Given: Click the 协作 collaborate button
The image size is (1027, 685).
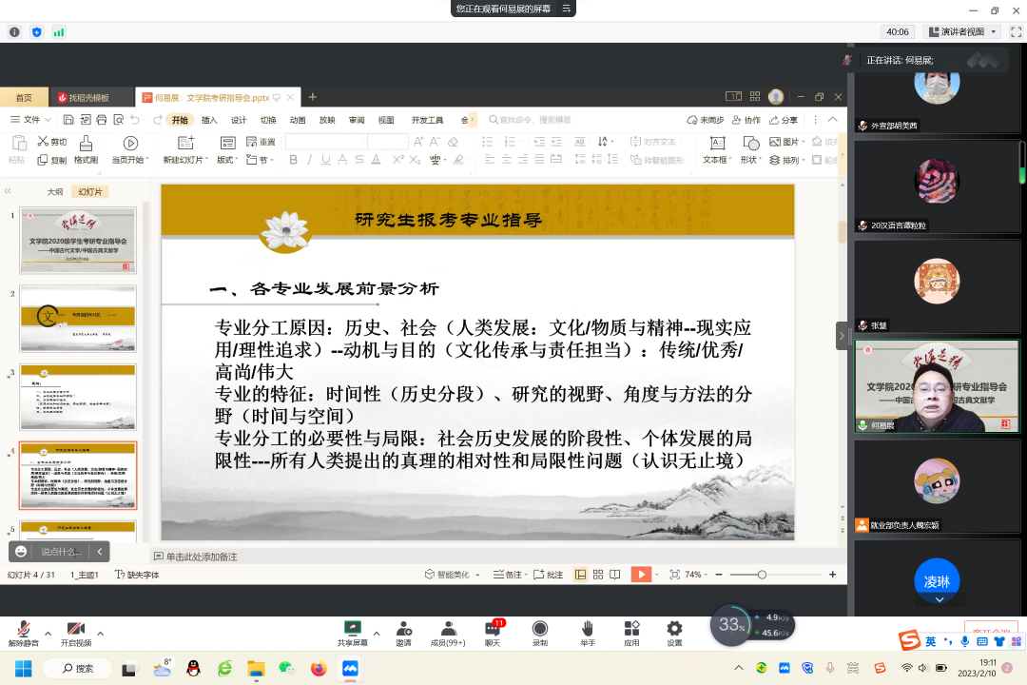Looking at the screenshot, I should point(746,120).
